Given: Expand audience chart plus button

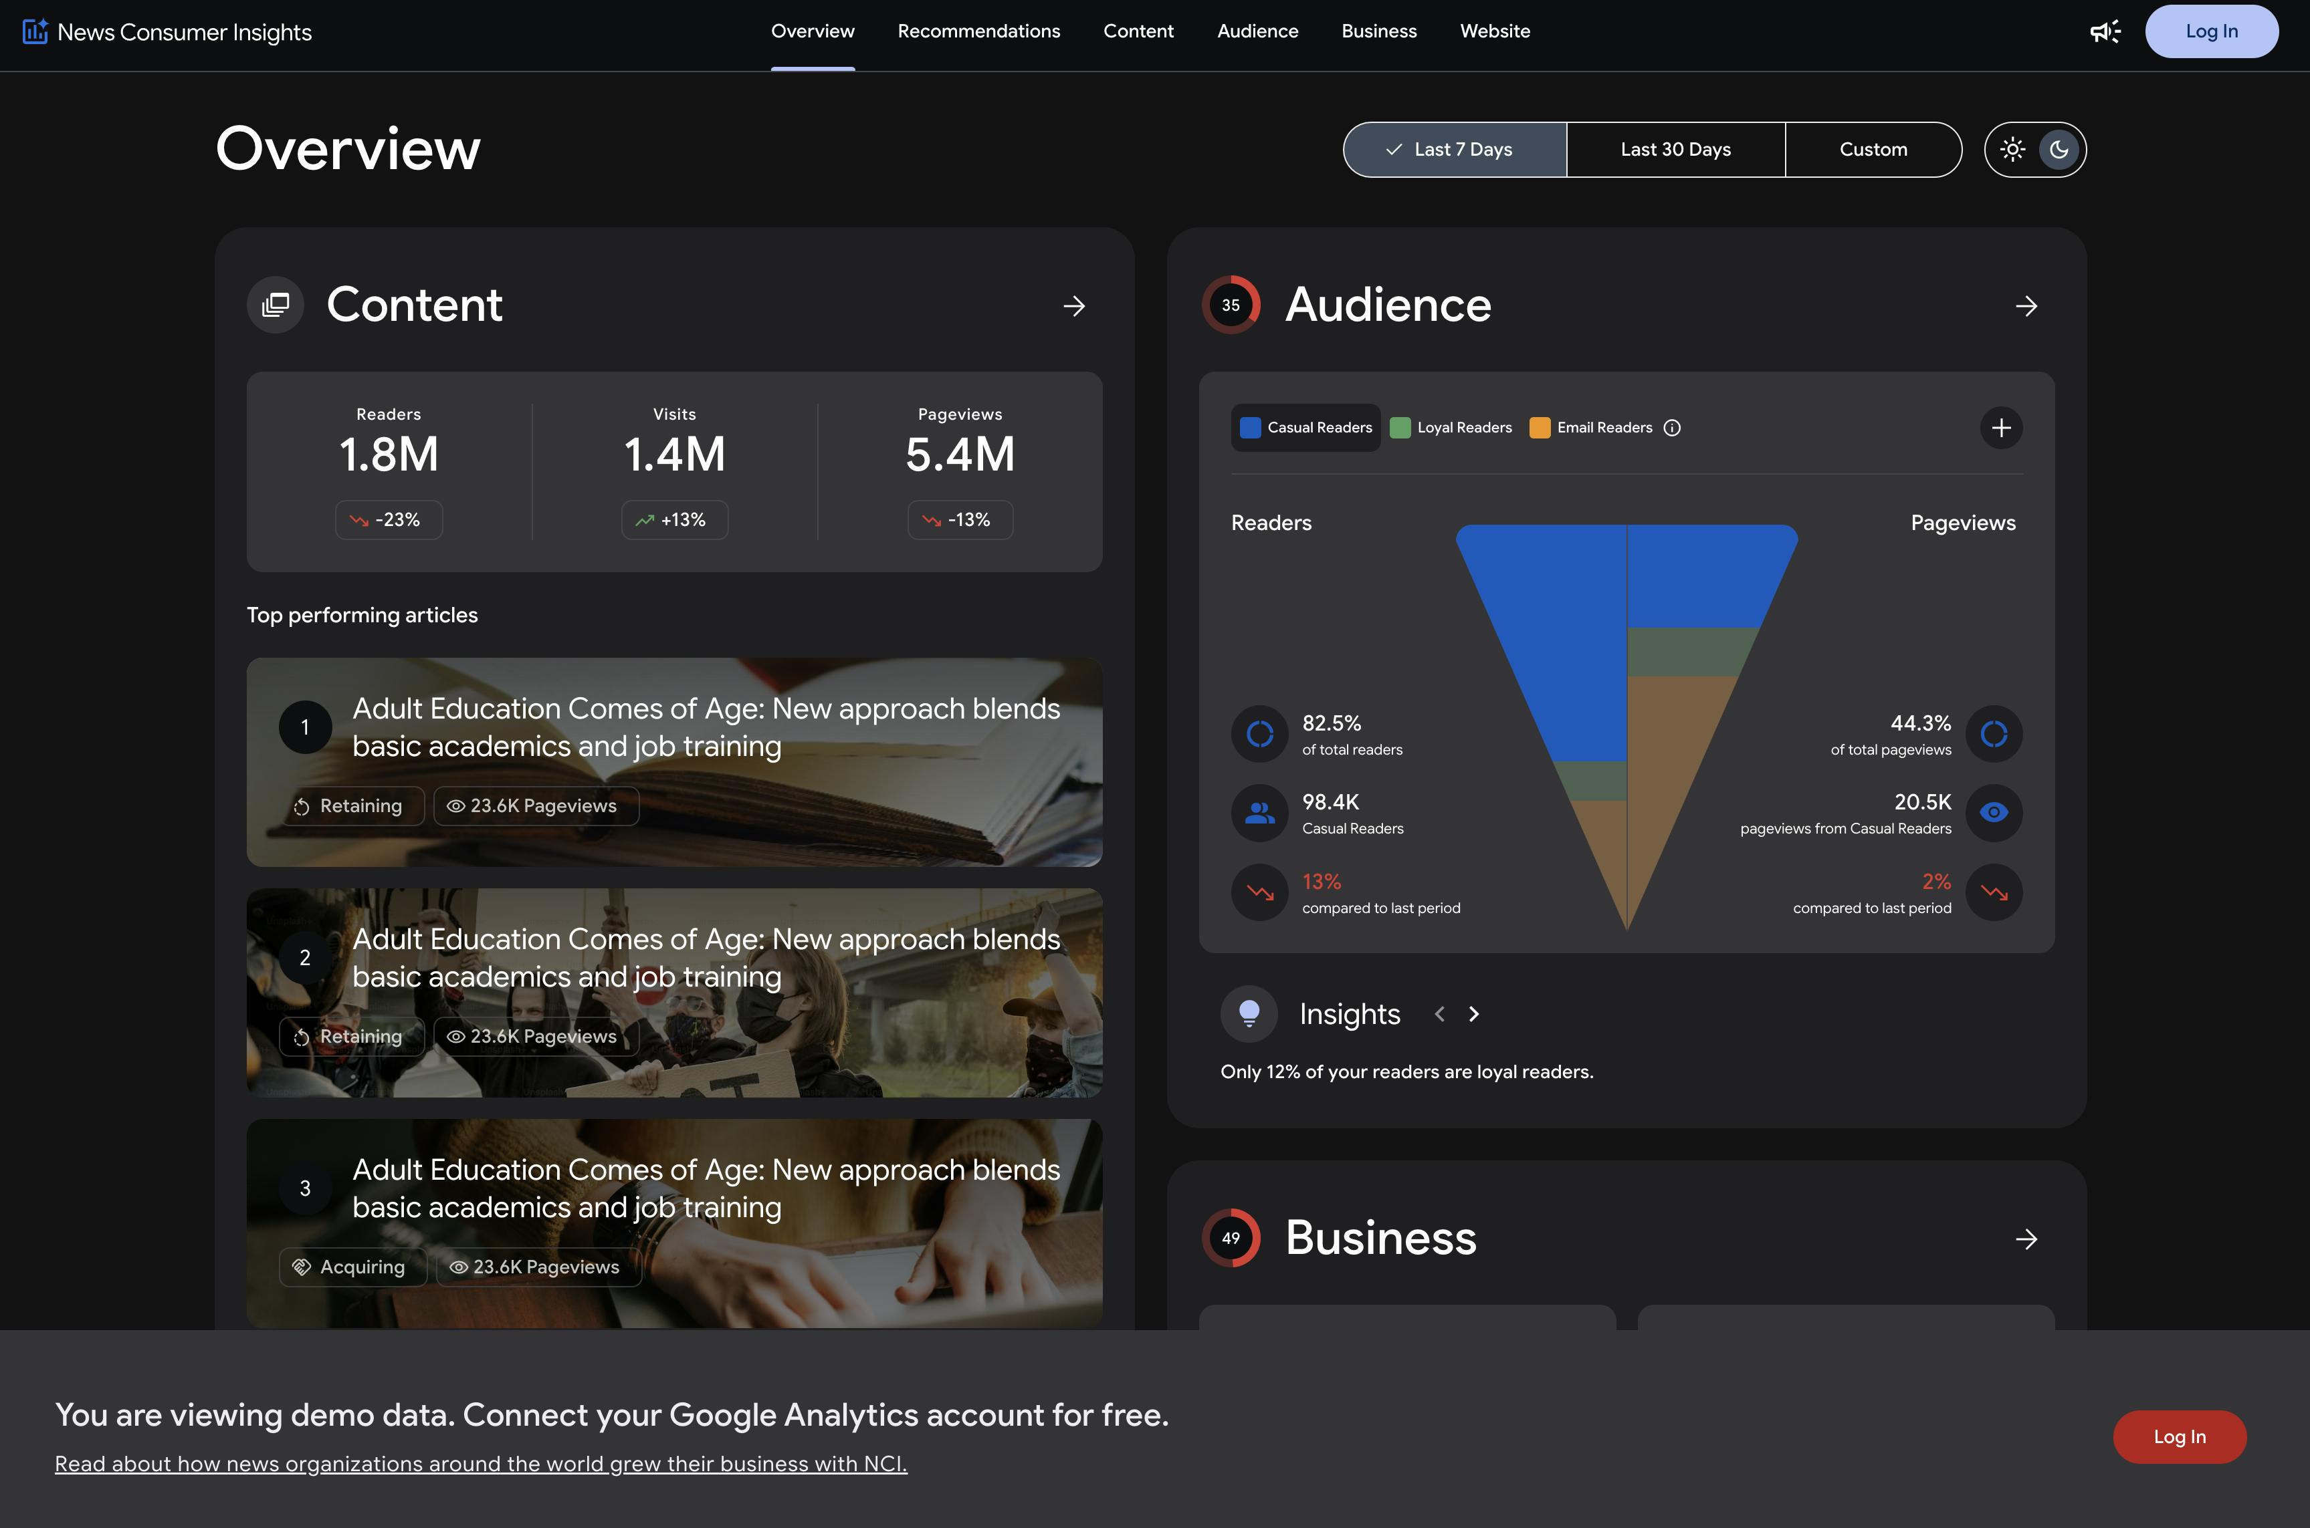Looking at the screenshot, I should tap(2001, 428).
